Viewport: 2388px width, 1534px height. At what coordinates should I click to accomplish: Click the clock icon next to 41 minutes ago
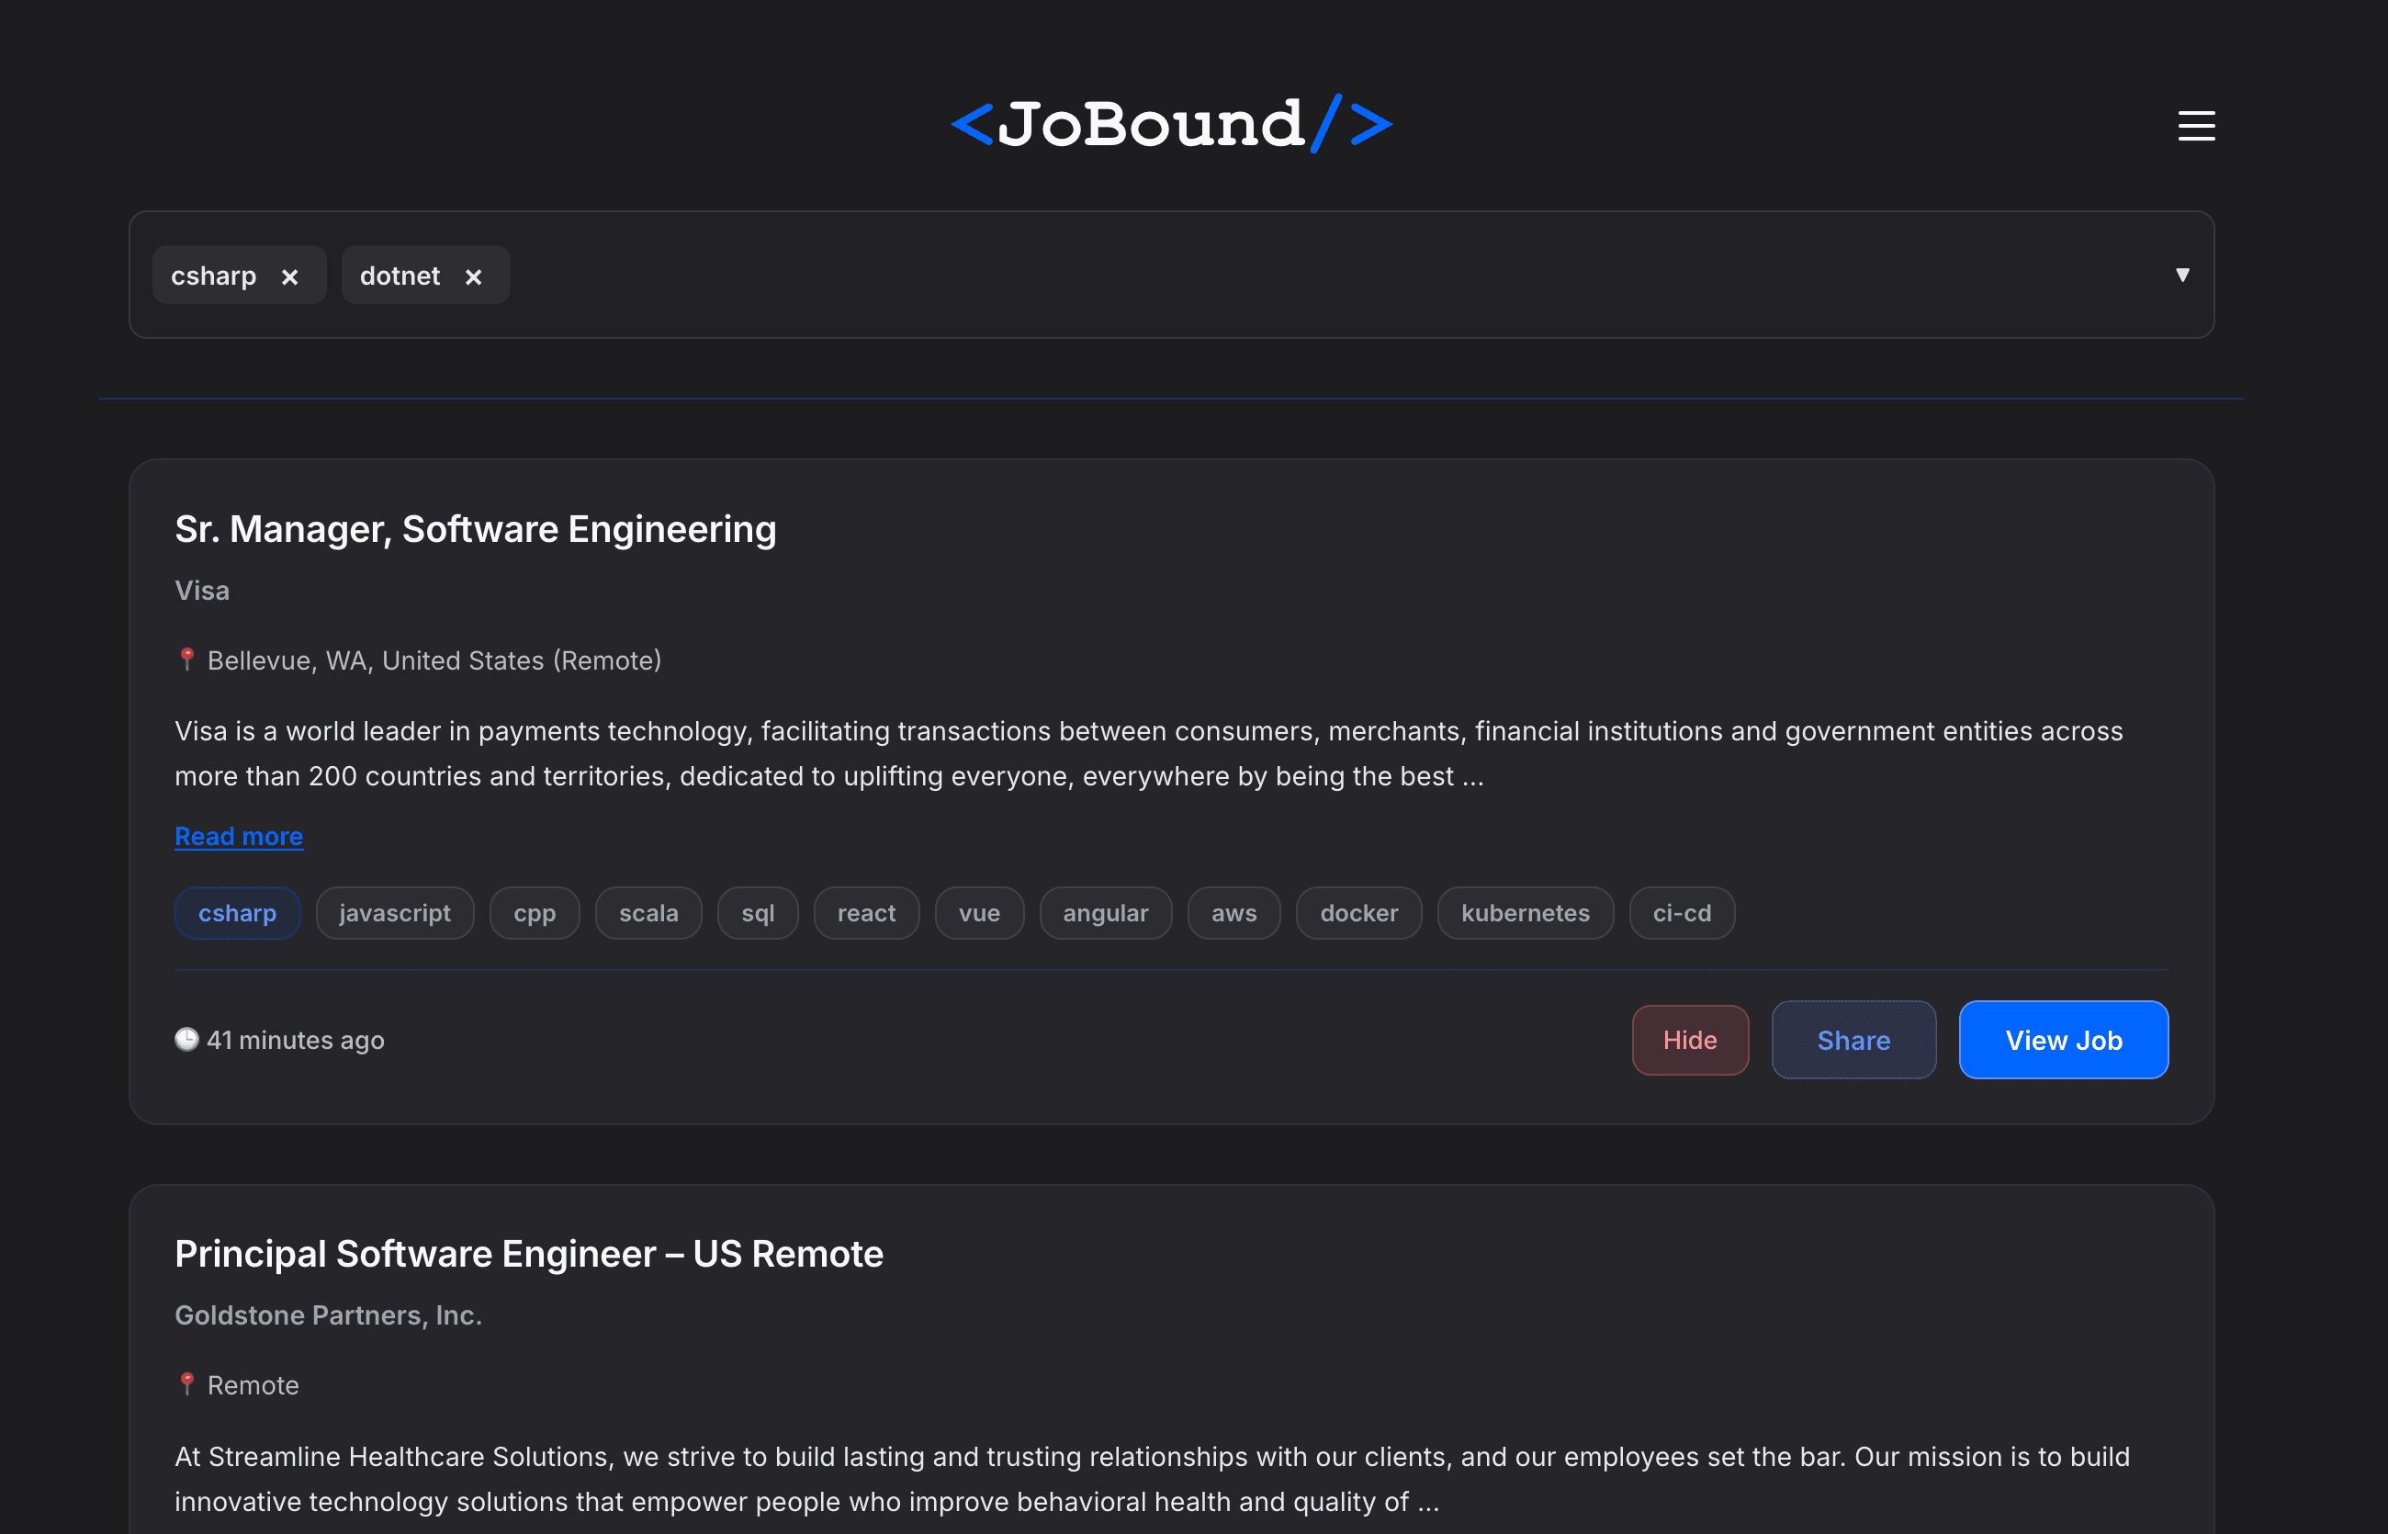click(187, 1039)
